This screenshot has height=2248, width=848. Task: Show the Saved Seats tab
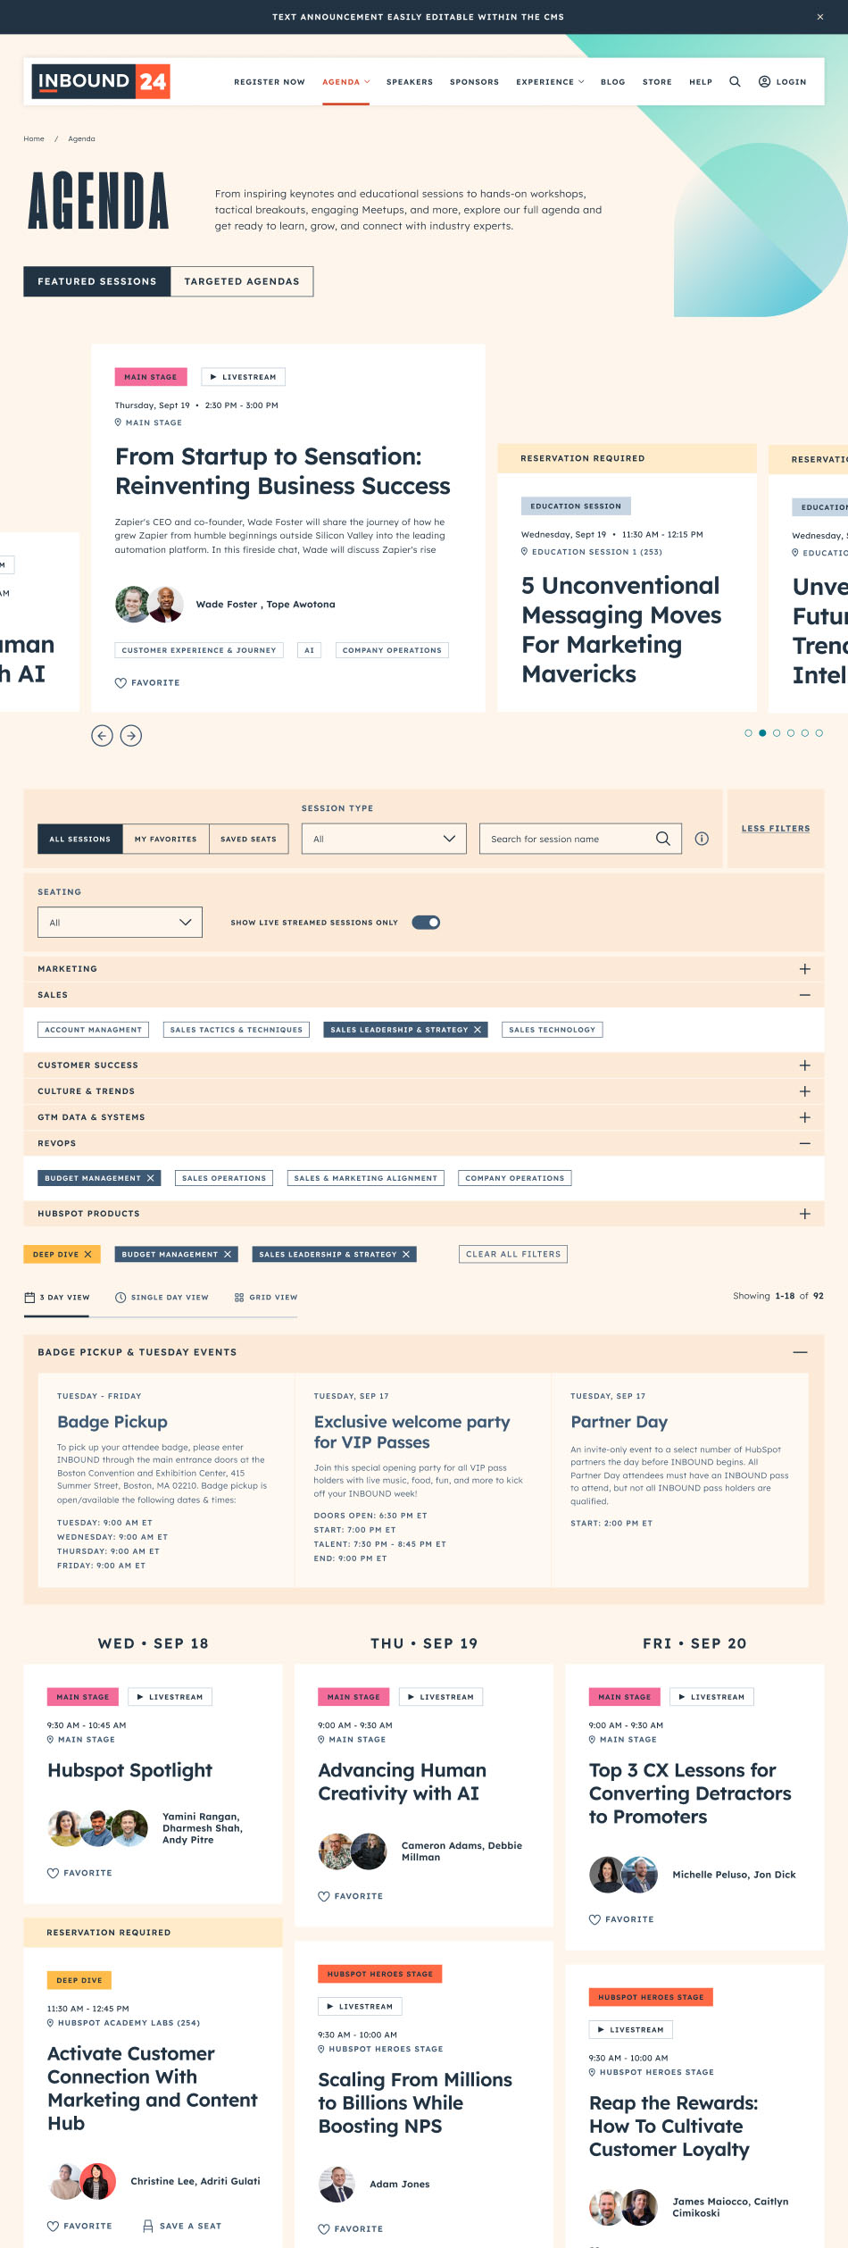coord(249,839)
